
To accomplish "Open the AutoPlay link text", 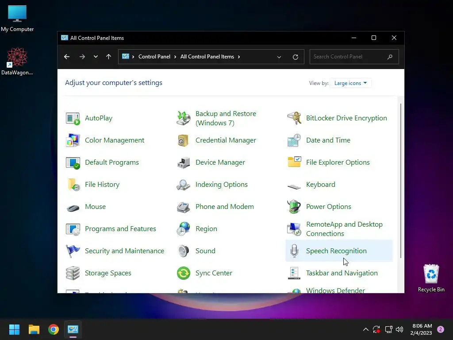I will [x=99, y=118].
